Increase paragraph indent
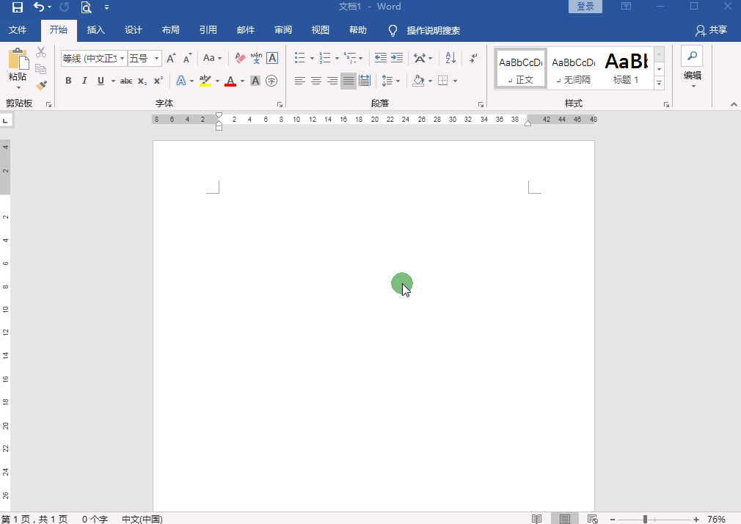This screenshot has height=524, width=741. [397, 58]
